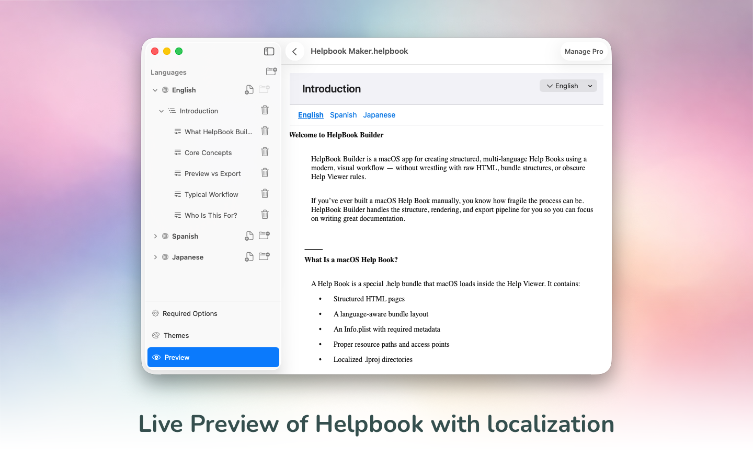753x470 pixels.
Task: Switch preview to the Japanese link
Action: tap(379, 115)
